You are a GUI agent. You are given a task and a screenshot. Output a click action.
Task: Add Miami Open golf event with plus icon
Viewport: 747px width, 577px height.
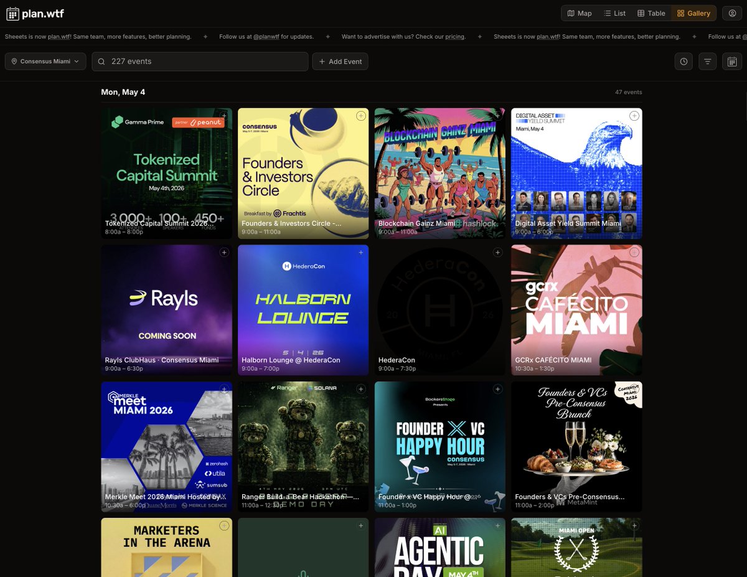pos(634,526)
